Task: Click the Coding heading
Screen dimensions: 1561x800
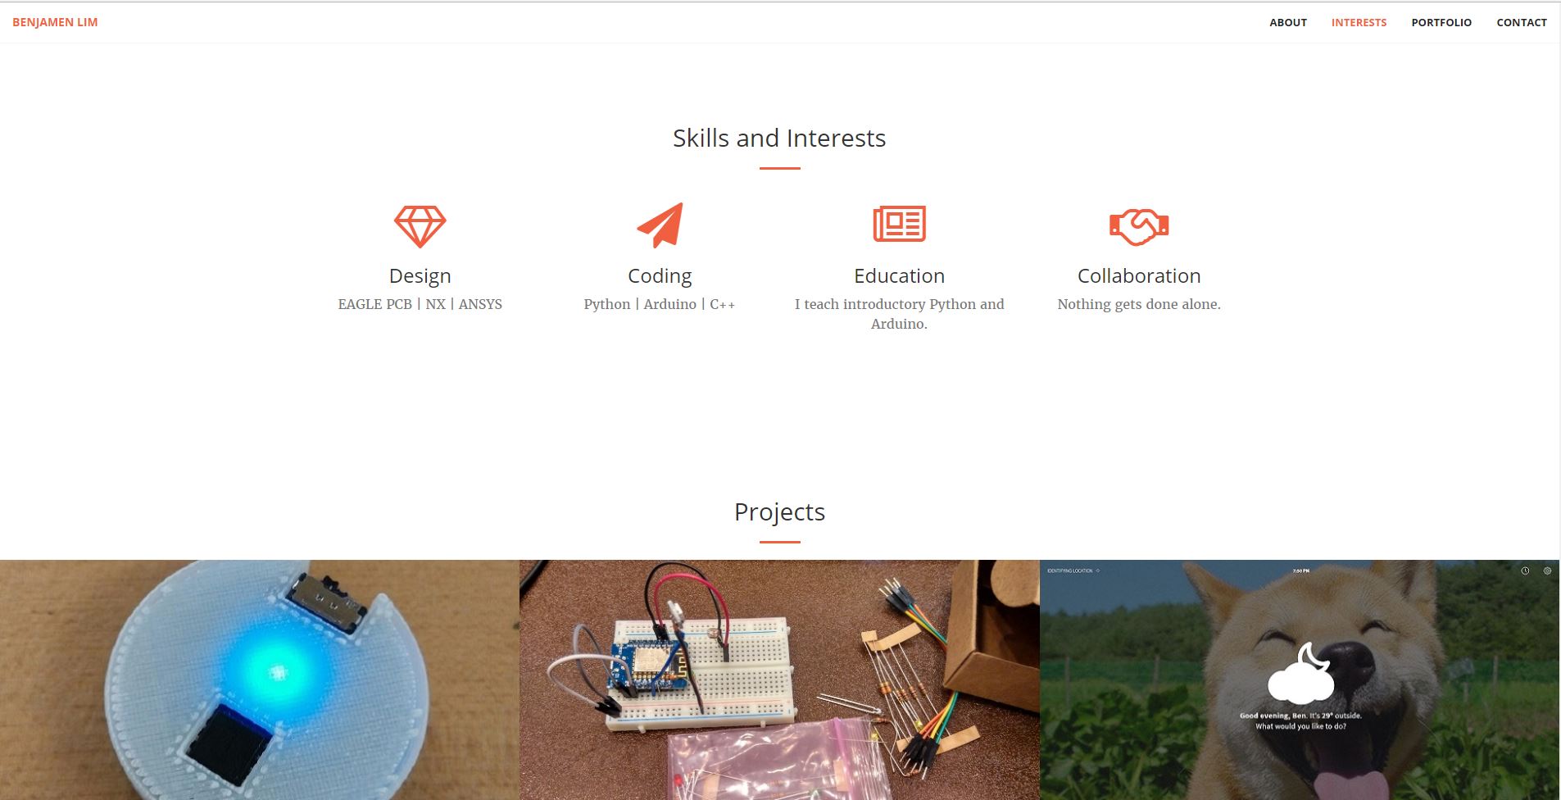Action: [x=660, y=275]
